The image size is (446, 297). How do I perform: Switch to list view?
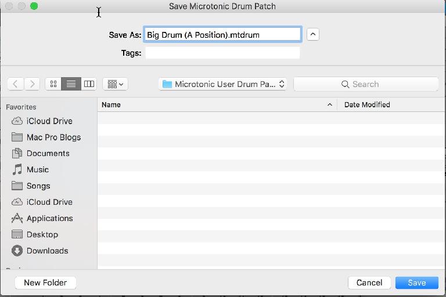71,84
